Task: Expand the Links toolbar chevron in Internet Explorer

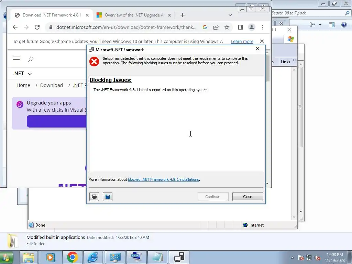Action: [294, 60]
